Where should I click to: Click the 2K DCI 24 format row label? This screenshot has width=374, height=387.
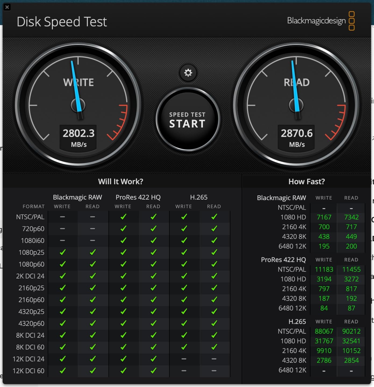click(30, 276)
